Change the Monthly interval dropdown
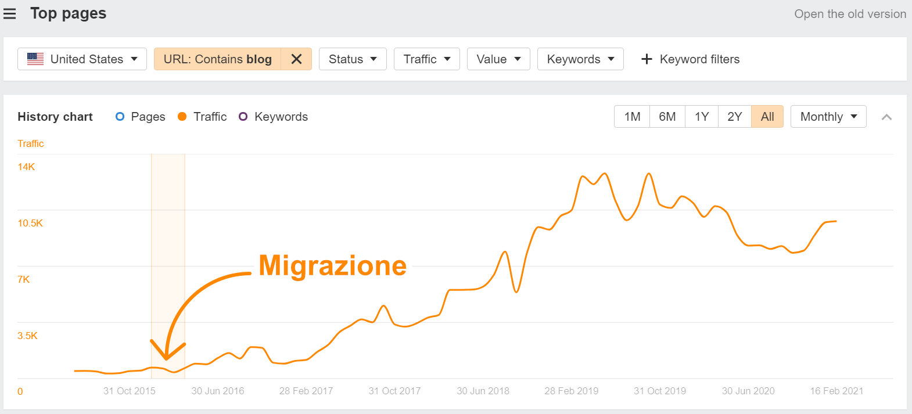 [828, 117]
